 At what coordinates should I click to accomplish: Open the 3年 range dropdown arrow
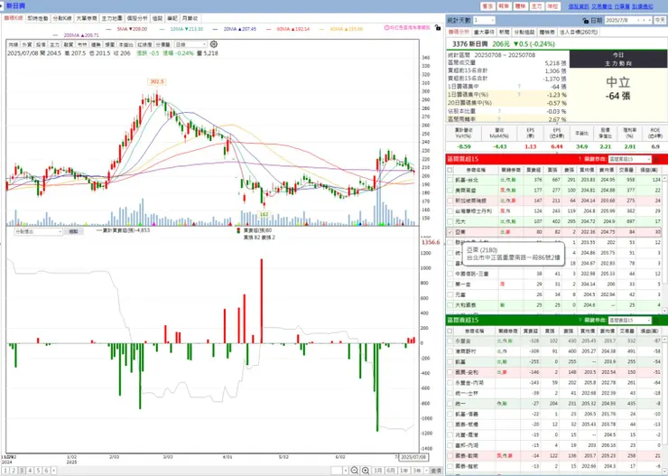(426, 471)
